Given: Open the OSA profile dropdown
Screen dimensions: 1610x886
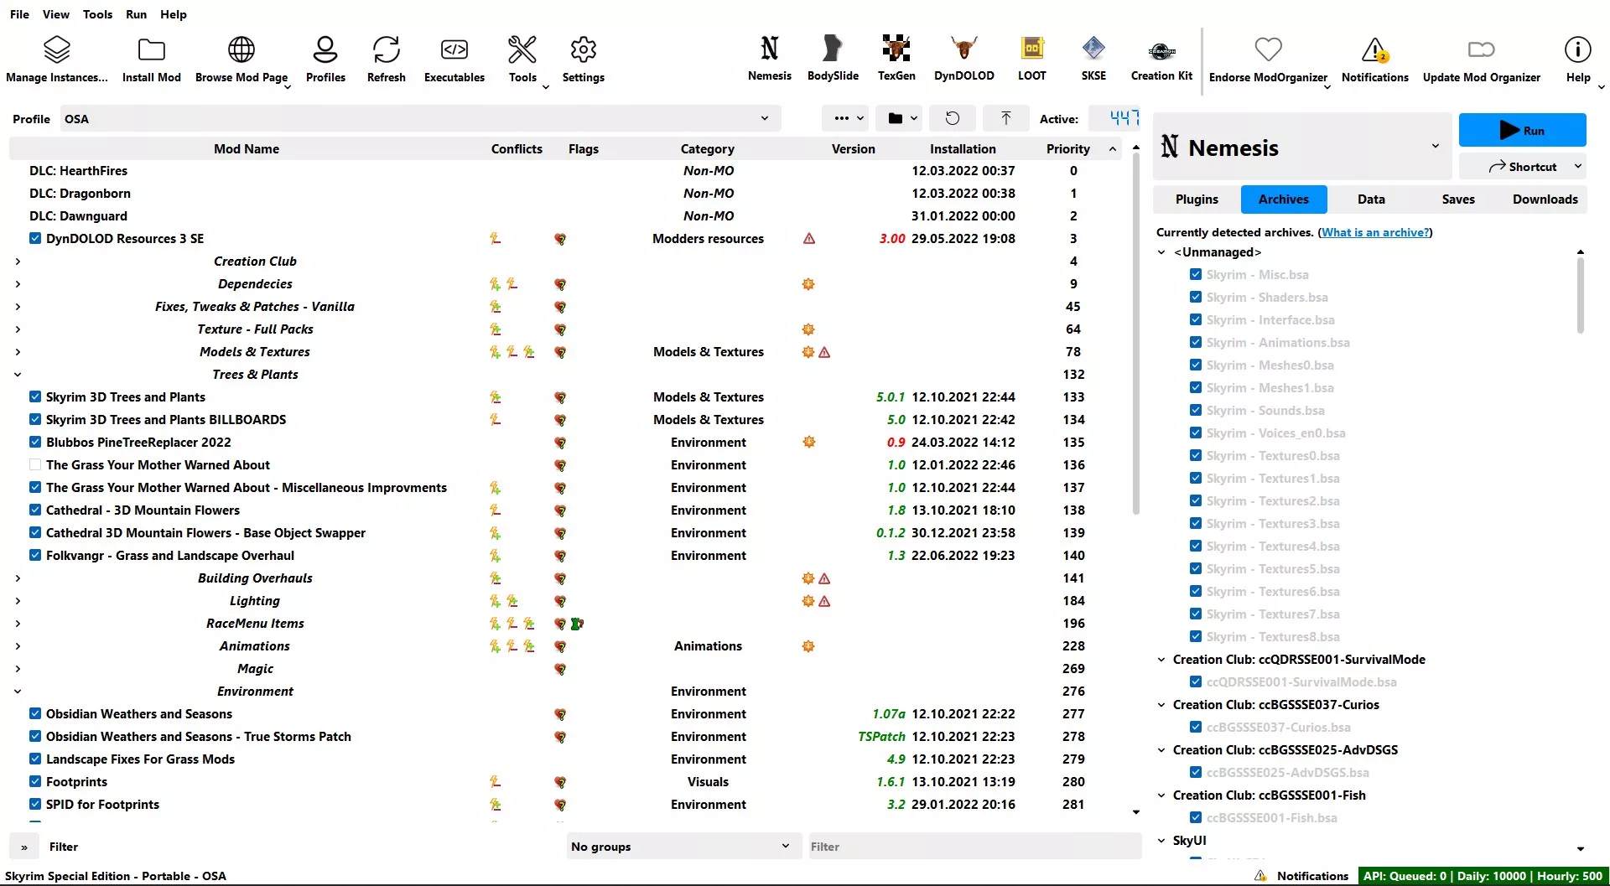Looking at the screenshot, I should (x=419, y=118).
